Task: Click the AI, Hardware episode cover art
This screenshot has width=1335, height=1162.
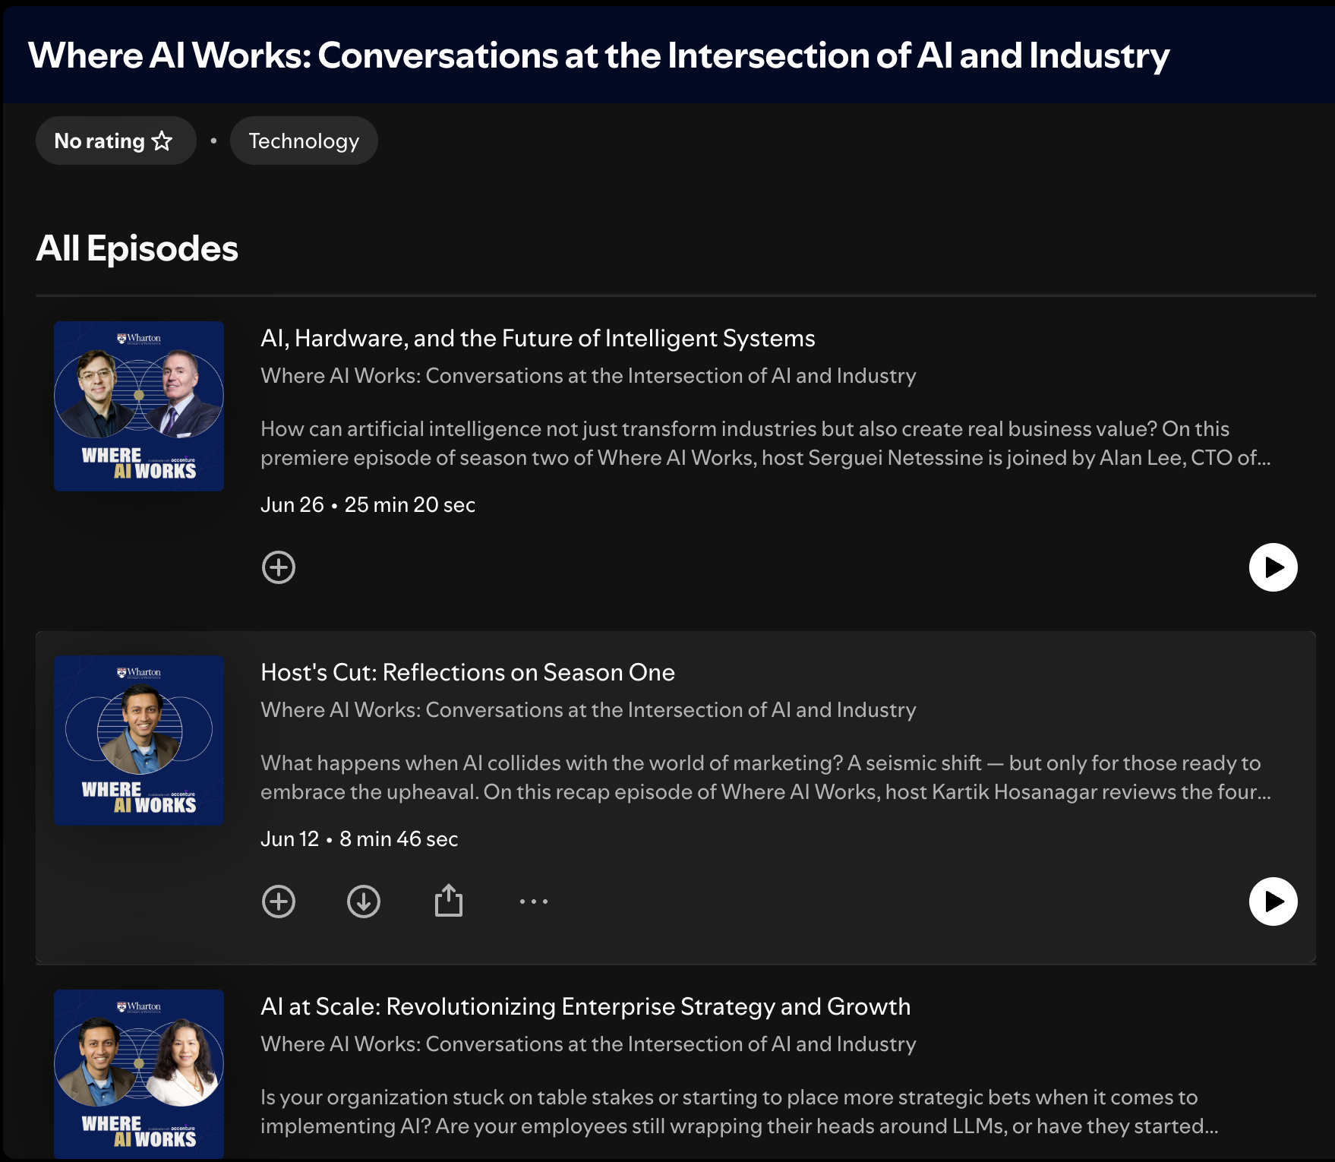Action: 139,406
